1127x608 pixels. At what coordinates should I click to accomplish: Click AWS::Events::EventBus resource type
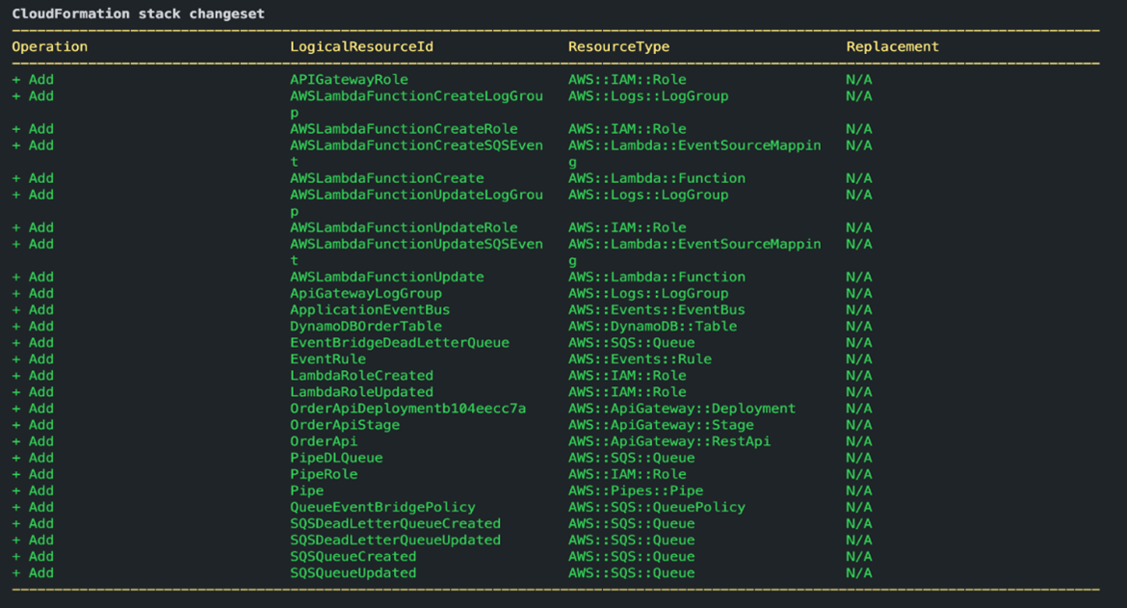click(657, 309)
